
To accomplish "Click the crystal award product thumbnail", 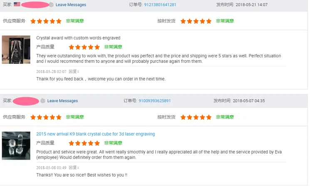I will click(x=16, y=49).
